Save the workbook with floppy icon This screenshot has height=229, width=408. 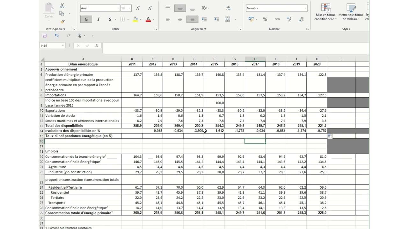click(44, 36)
